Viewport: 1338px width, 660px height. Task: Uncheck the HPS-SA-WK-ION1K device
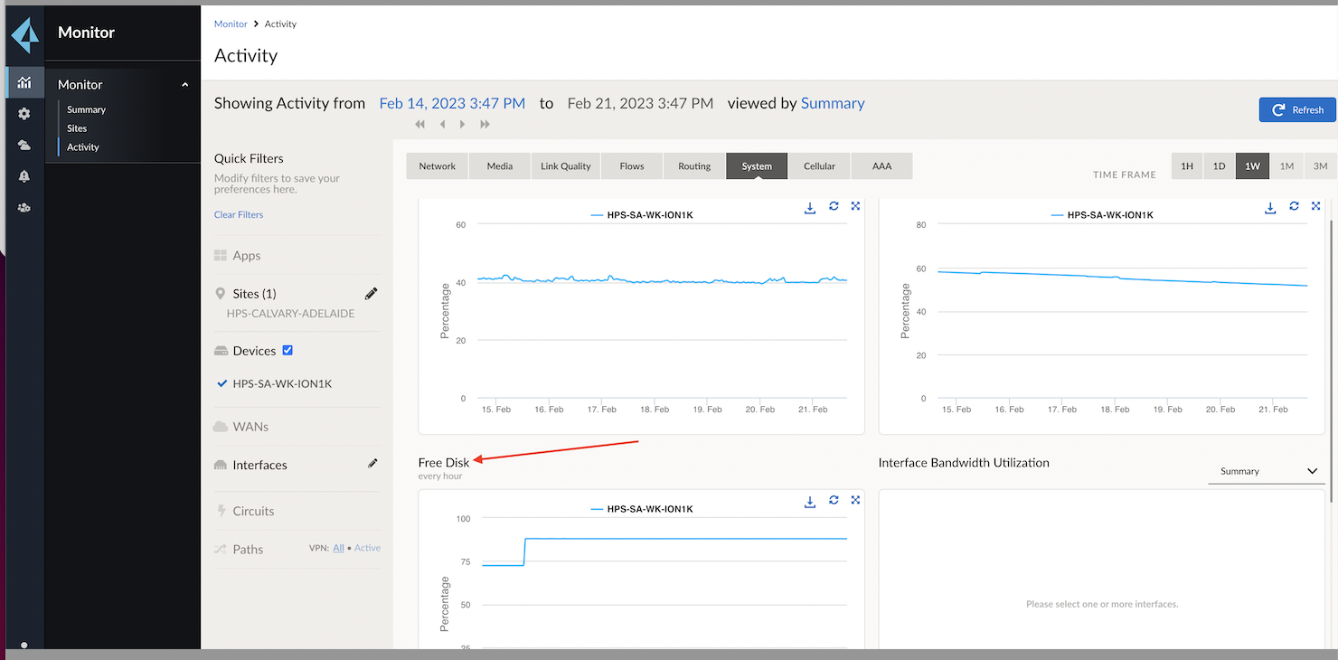pyautogui.click(x=222, y=383)
